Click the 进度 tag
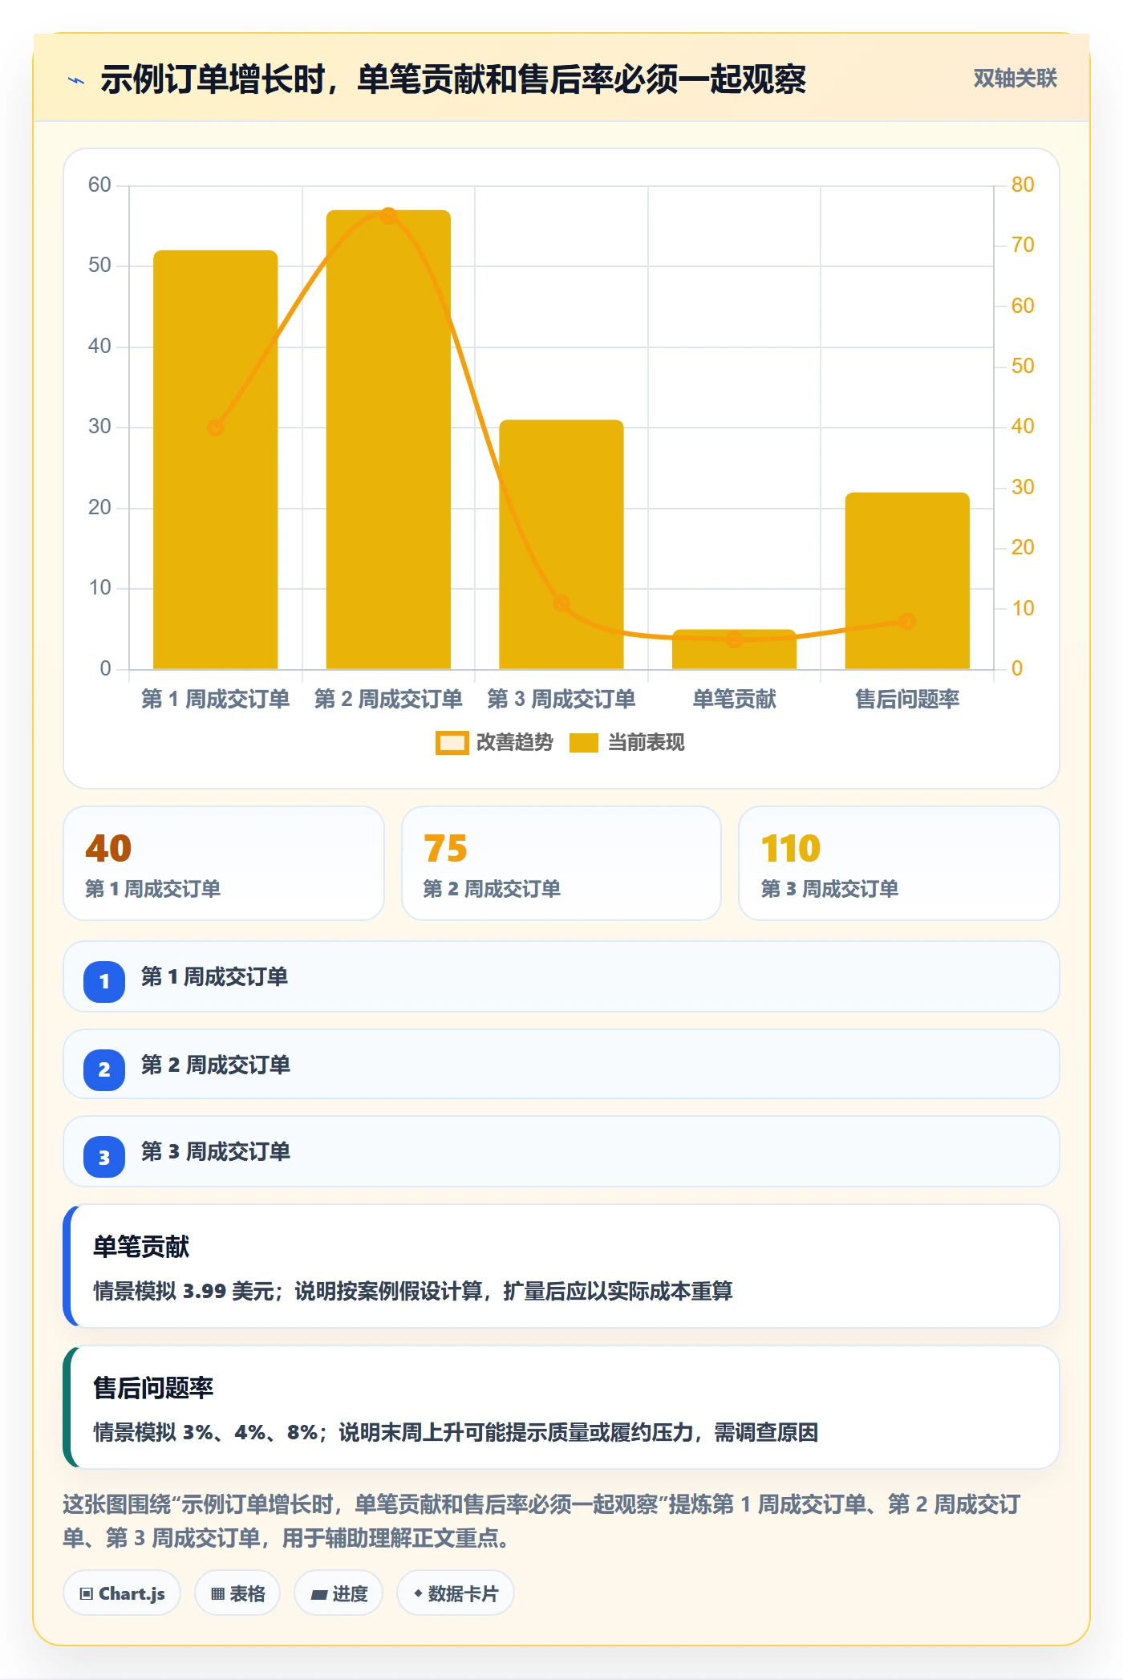The height and width of the screenshot is (1680, 1123). (x=339, y=1593)
